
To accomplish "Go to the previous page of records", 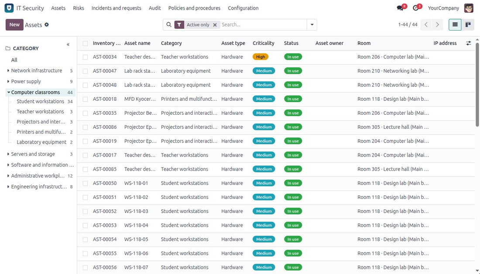I will point(426,24).
